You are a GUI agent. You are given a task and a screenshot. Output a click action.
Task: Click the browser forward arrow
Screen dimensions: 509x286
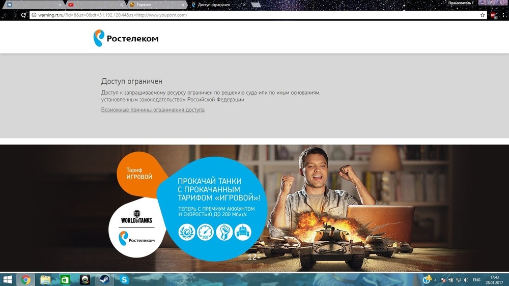pyautogui.click(x=14, y=15)
